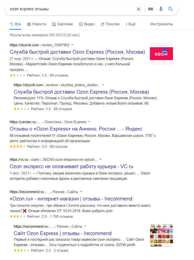Viewport: 194px width, 260px height.
Task: Expand the Ещё more menu
Action: pos(131,24)
